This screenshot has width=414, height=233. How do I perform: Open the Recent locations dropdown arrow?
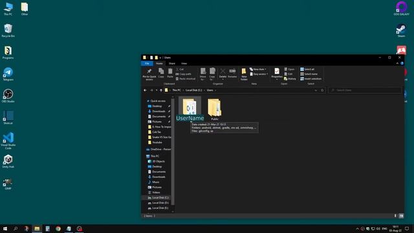point(157,91)
